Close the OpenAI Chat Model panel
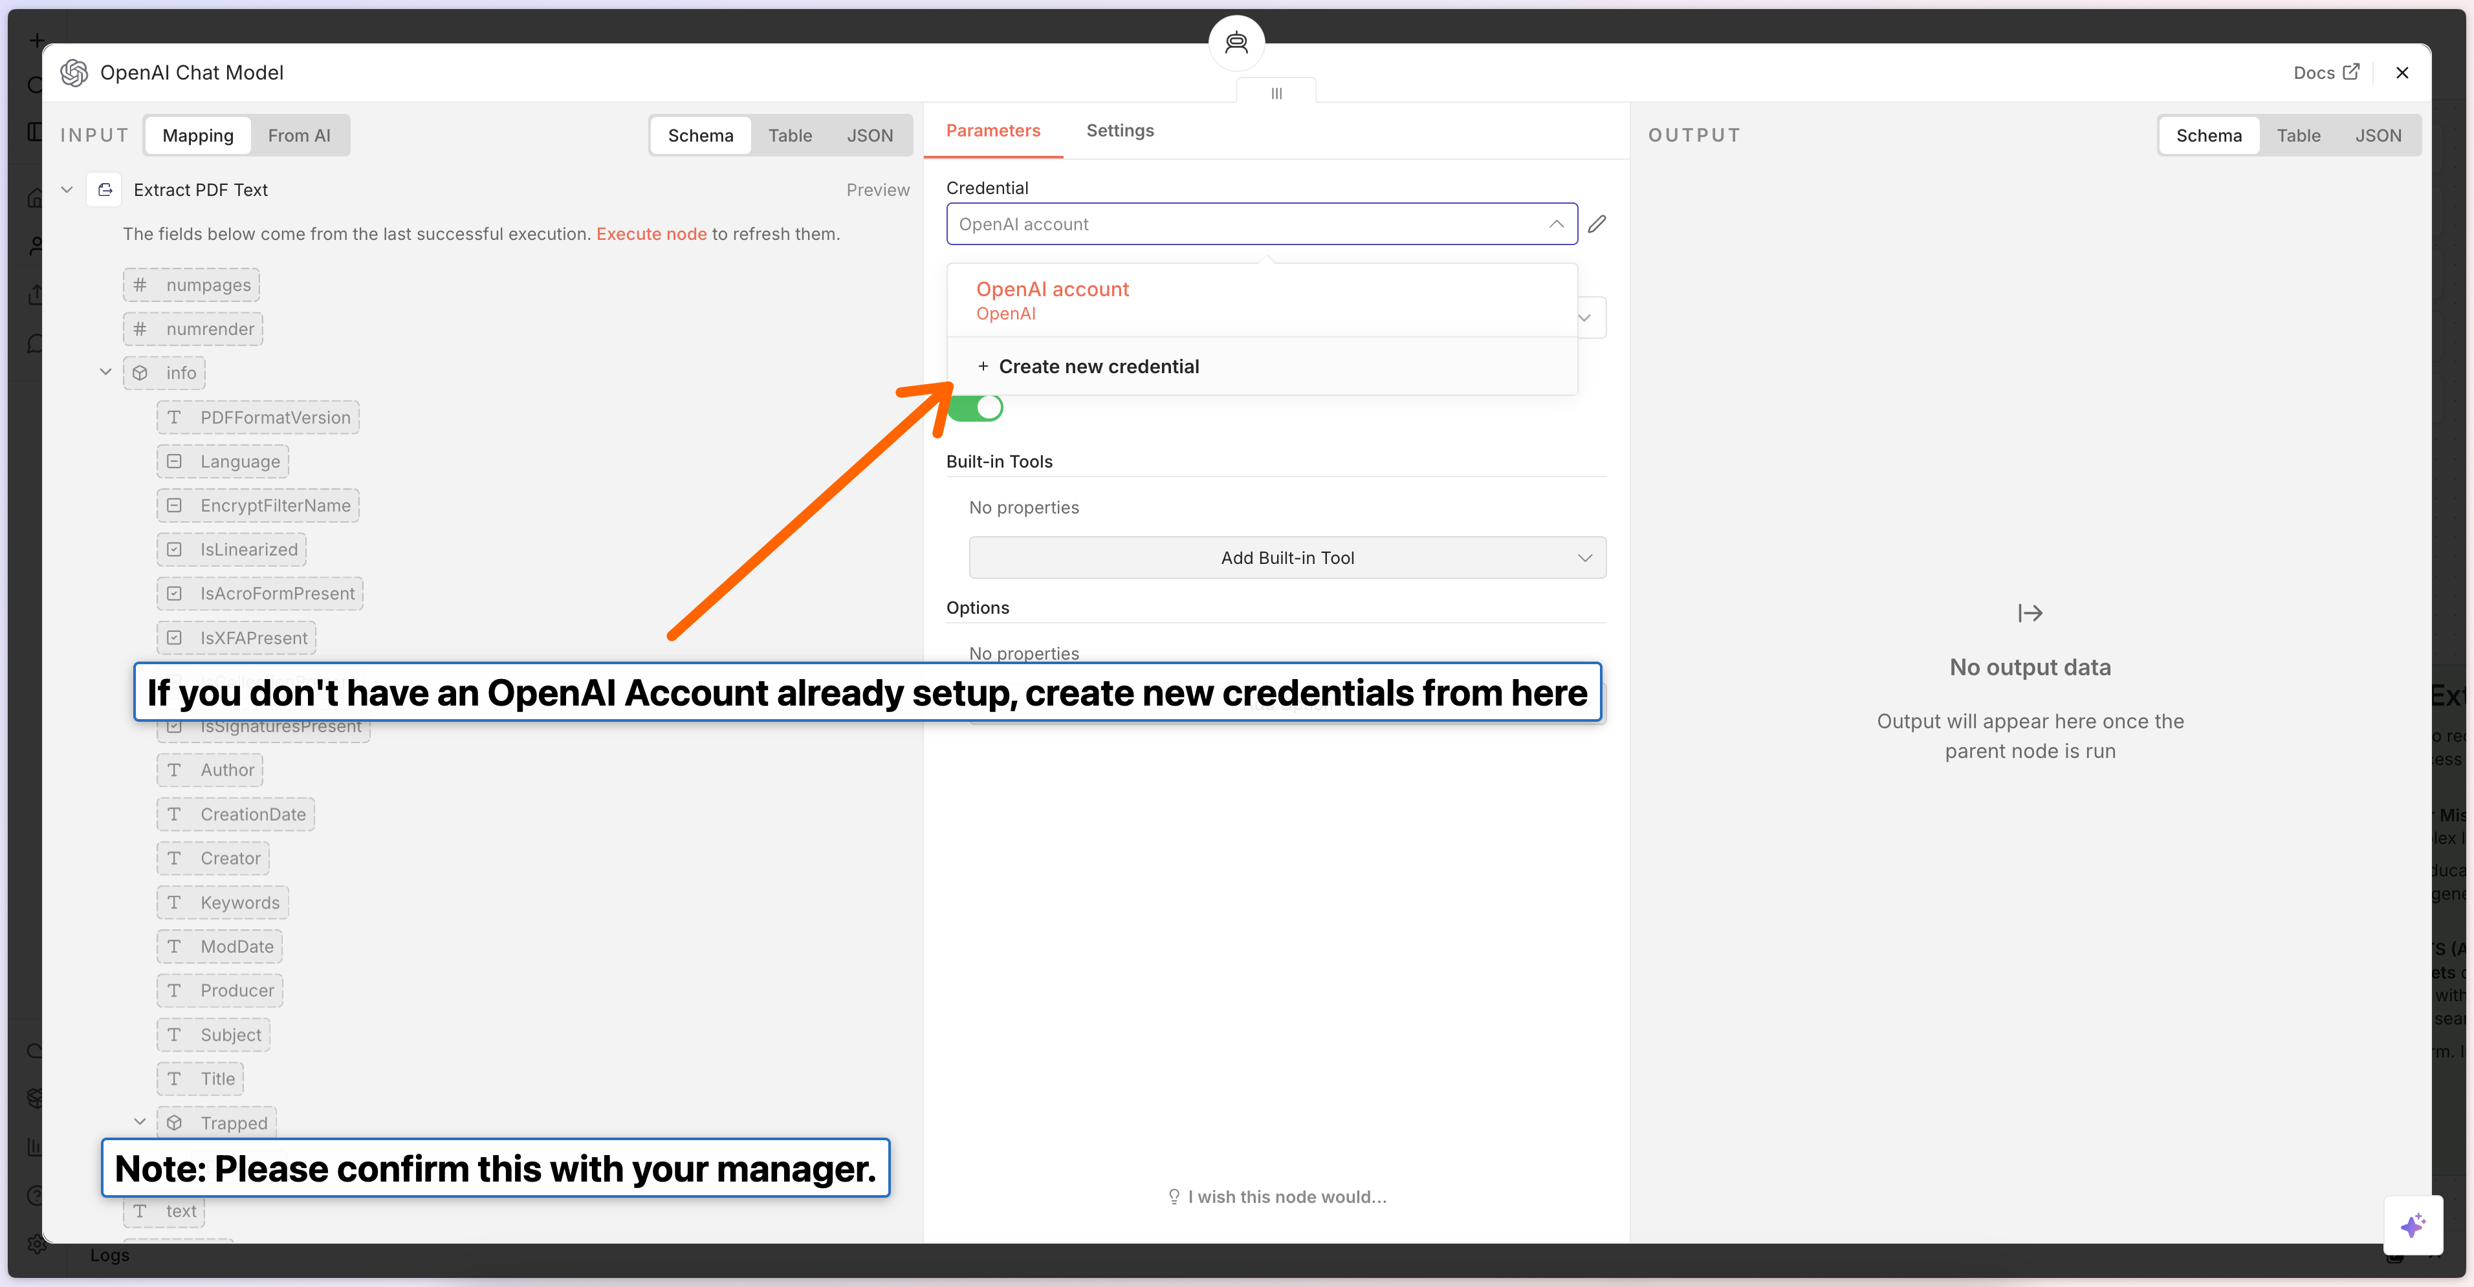The height and width of the screenshot is (1287, 2474). pos(2402,73)
